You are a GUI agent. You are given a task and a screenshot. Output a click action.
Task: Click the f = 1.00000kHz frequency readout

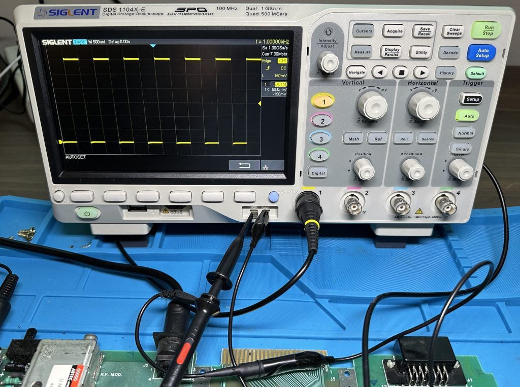pyautogui.click(x=272, y=42)
